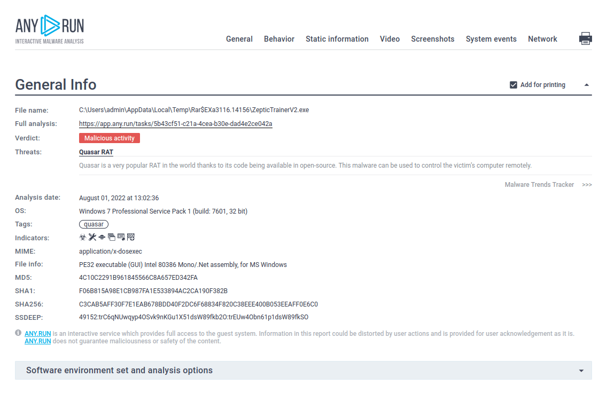The height and width of the screenshot is (393, 607).
Task: Click the biohazard indicator icon
Action: [83, 237]
